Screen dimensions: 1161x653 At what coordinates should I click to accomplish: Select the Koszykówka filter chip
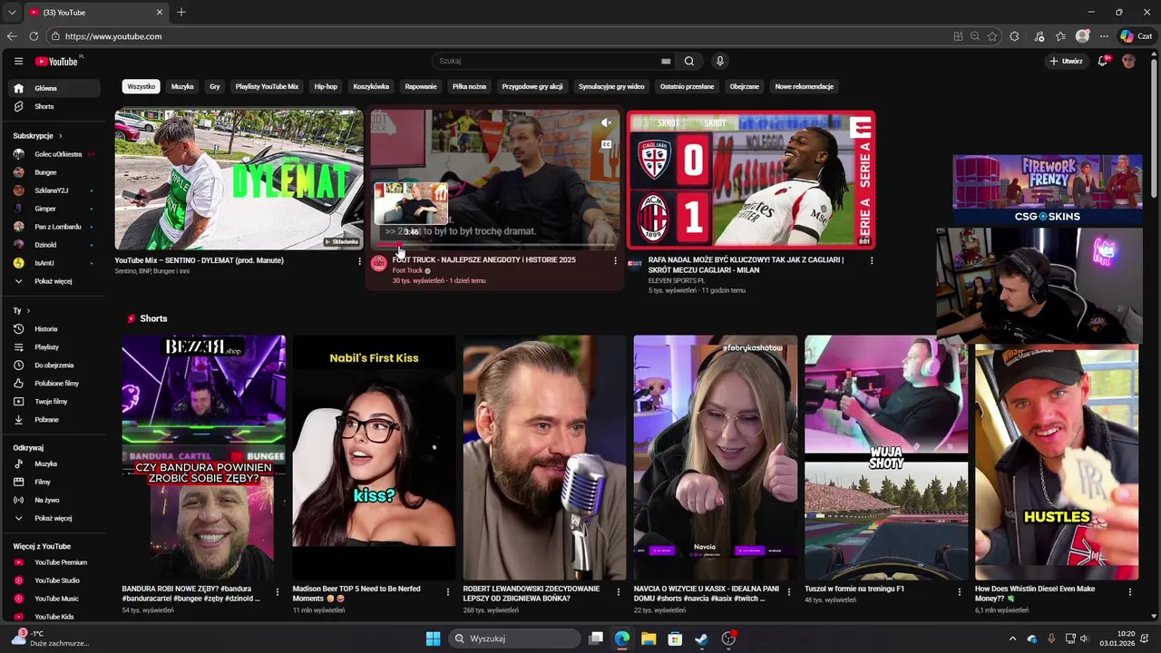(371, 86)
